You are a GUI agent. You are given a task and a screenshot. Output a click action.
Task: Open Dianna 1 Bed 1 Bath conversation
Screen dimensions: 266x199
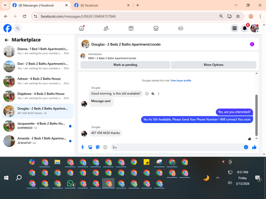pos(37,51)
